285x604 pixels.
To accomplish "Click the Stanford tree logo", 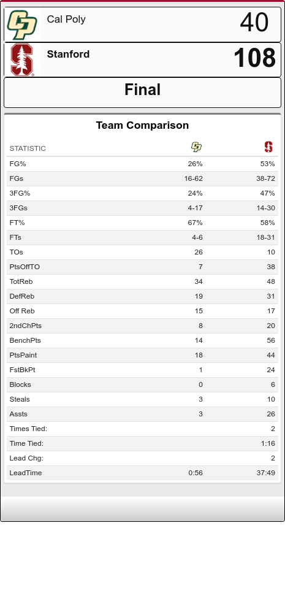I will 22,59.
